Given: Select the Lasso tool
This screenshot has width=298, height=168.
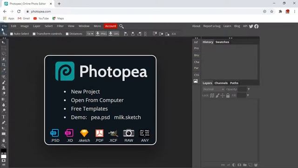Looking at the screenshot, I should pyautogui.click(x=3, y=54).
